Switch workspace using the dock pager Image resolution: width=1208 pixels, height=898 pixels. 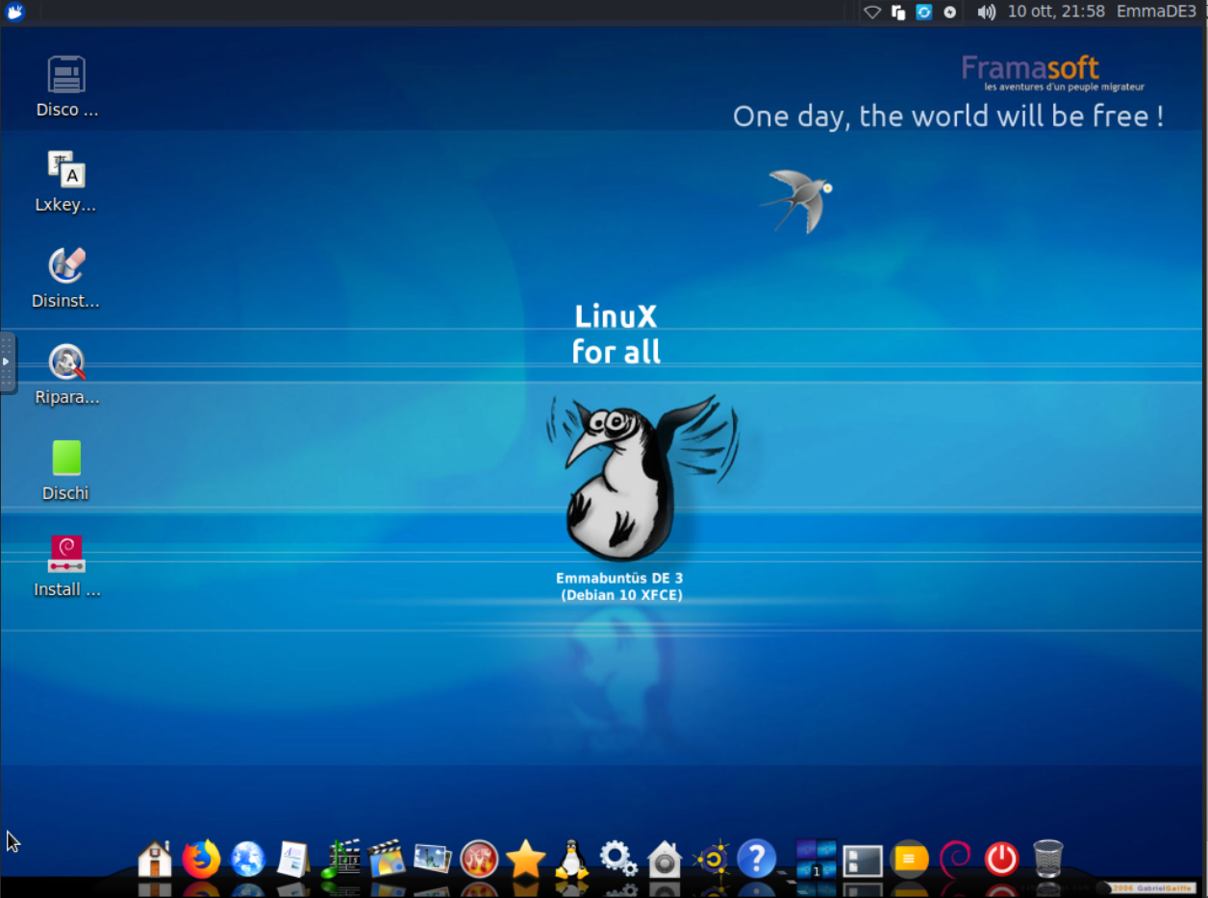(x=816, y=858)
